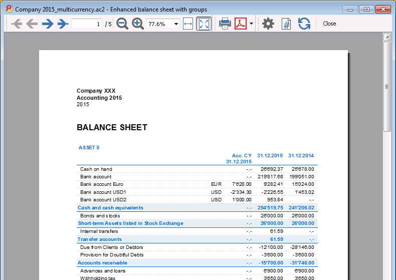The width and height of the screenshot is (396, 280).
Task: Click 'Accounting 2015' header line
Action: 99,98
